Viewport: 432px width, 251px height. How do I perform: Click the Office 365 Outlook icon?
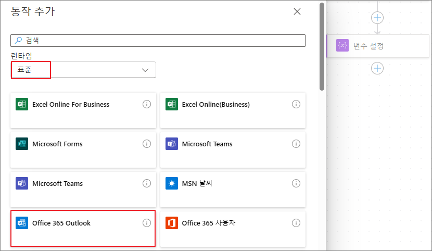coord(22,223)
